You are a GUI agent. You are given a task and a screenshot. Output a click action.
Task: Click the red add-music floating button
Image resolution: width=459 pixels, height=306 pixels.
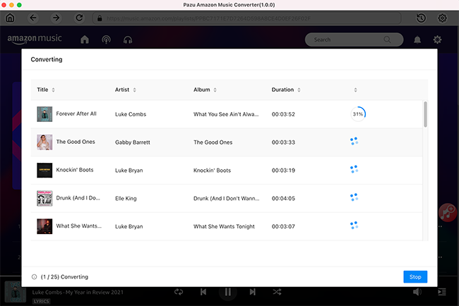pos(448,212)
